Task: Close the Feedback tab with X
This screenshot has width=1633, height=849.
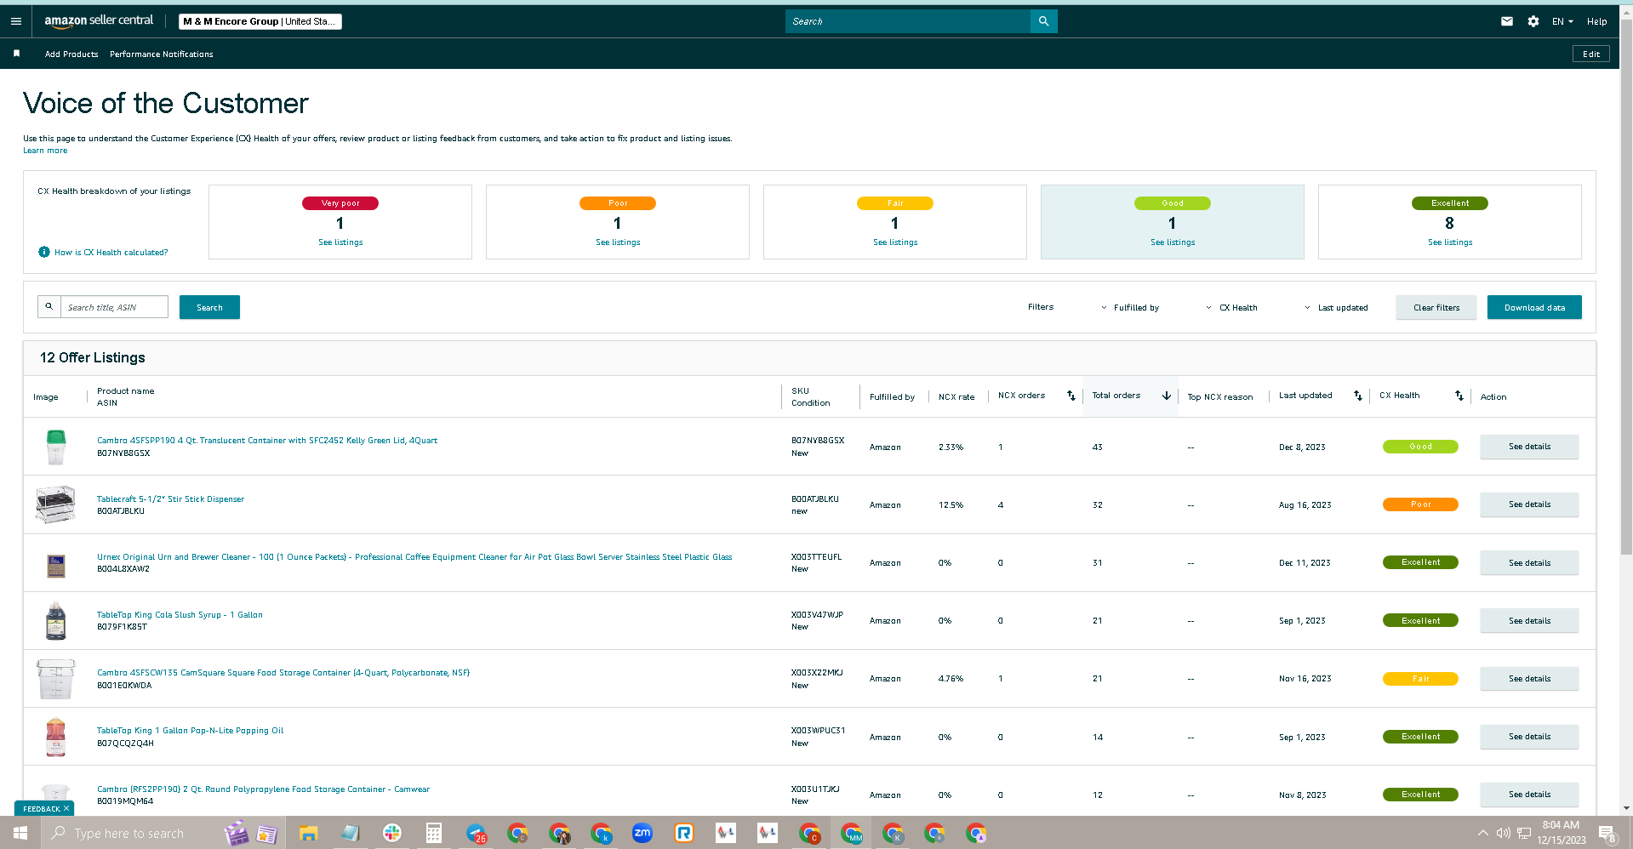Action: [66, 808]
